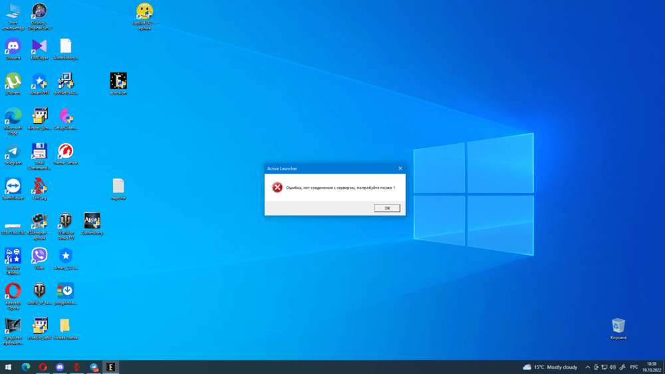Open the Windows Start menu
Screen dimensions: 665x374
pos(9,367)
